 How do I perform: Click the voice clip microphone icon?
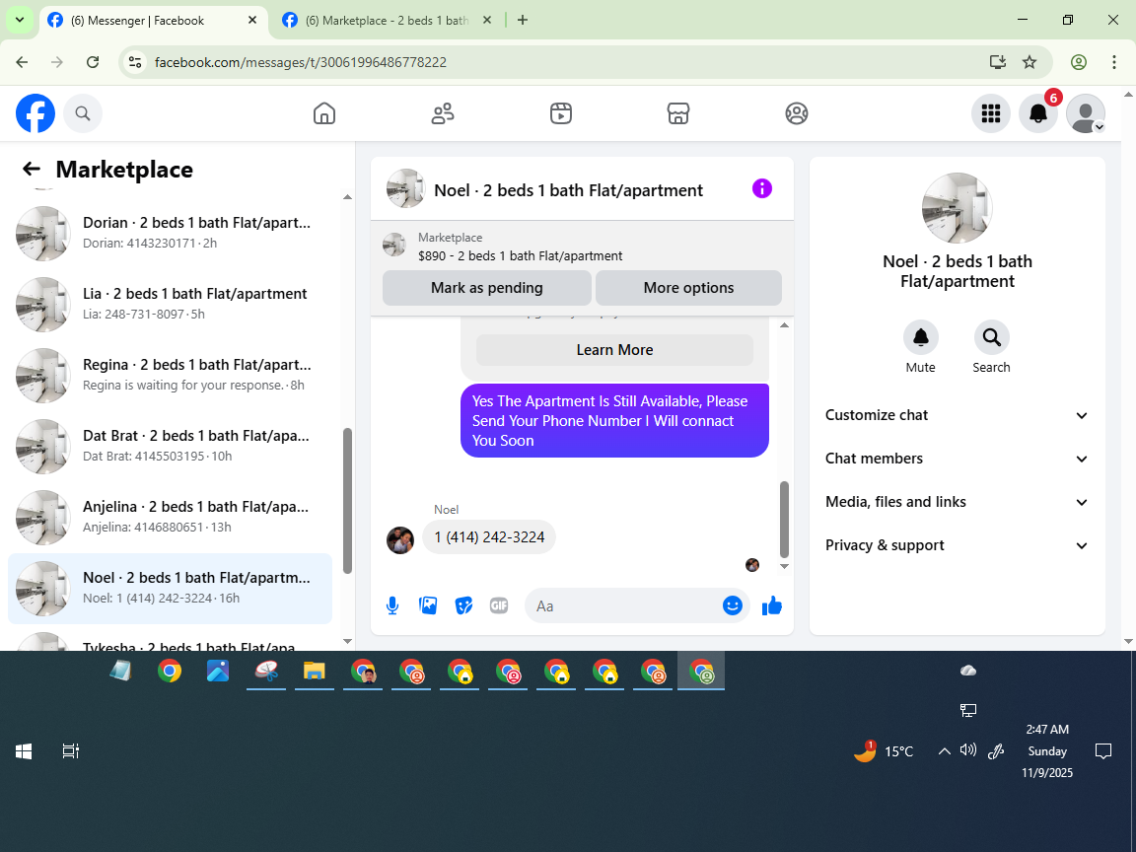[391, 605]
